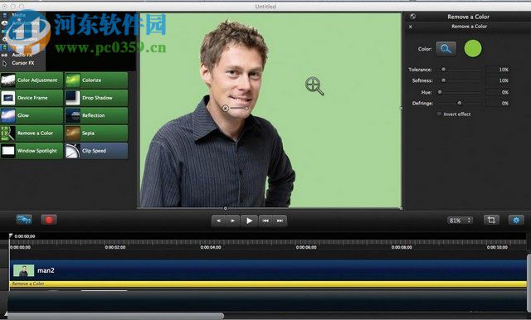The width and height of the screenshot is (531, 320).
Task: Select the Device Frame effect
Action: [32, 98]
